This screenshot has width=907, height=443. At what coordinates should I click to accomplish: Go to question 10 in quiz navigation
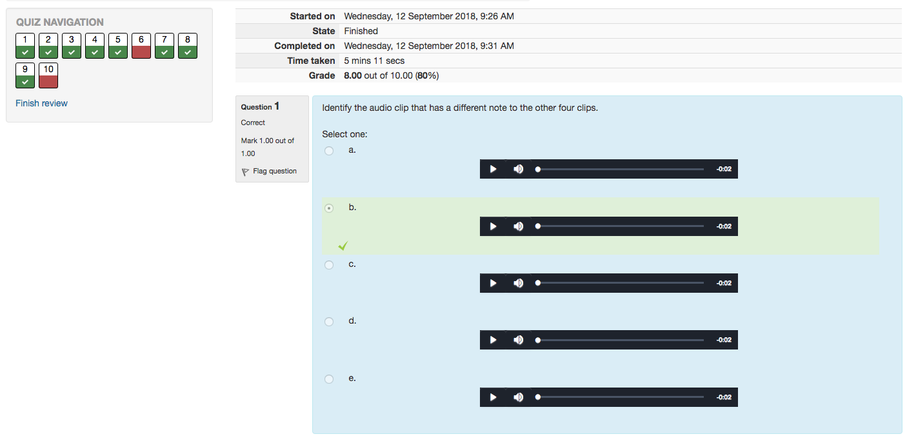click(x=48, y=75)
